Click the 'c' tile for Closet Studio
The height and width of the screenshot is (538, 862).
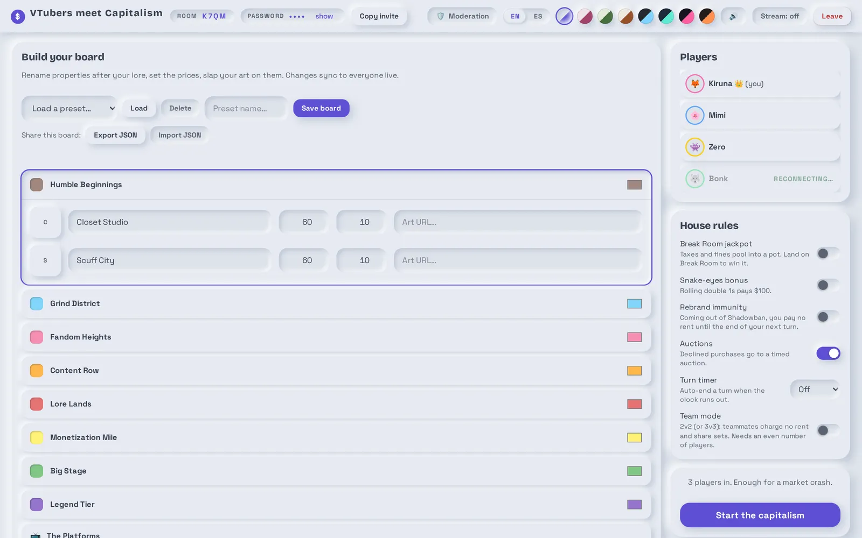tap(45, 222)
